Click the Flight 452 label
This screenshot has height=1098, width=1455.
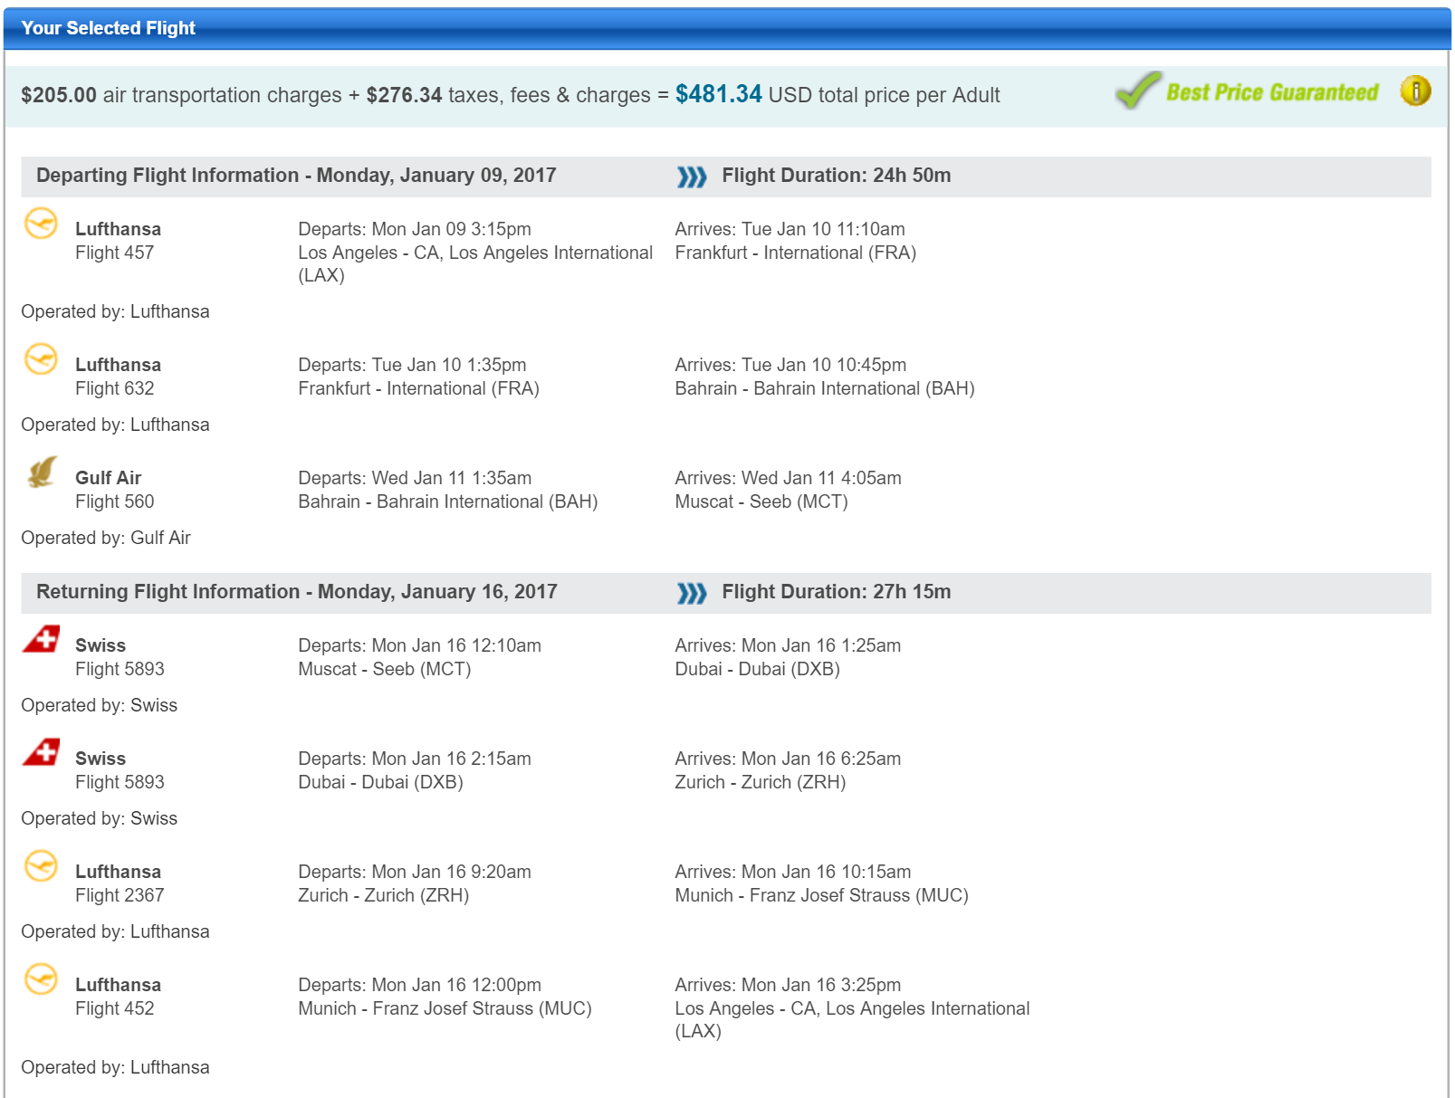click(115, 1008)
